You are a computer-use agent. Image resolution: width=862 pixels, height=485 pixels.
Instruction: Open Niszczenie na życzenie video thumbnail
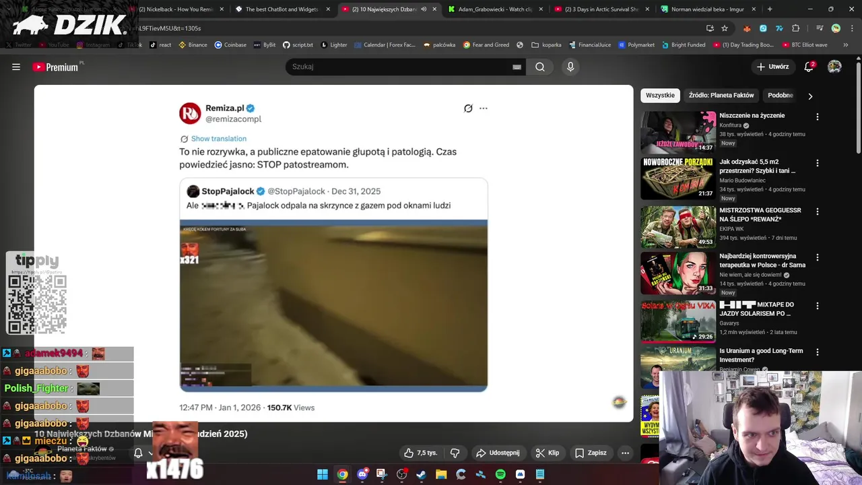coord(678,132)
